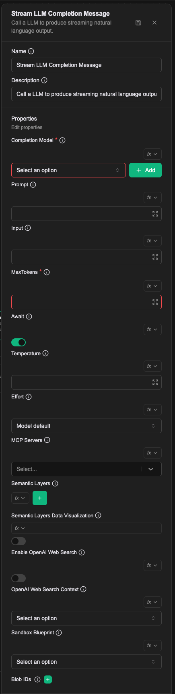Expand the Prompt field editor icon
Viewport: 175px width, 694px height.
[x=155, y=214]
